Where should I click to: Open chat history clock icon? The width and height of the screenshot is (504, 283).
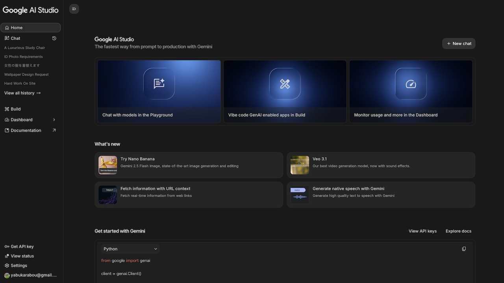click(54, 38)
